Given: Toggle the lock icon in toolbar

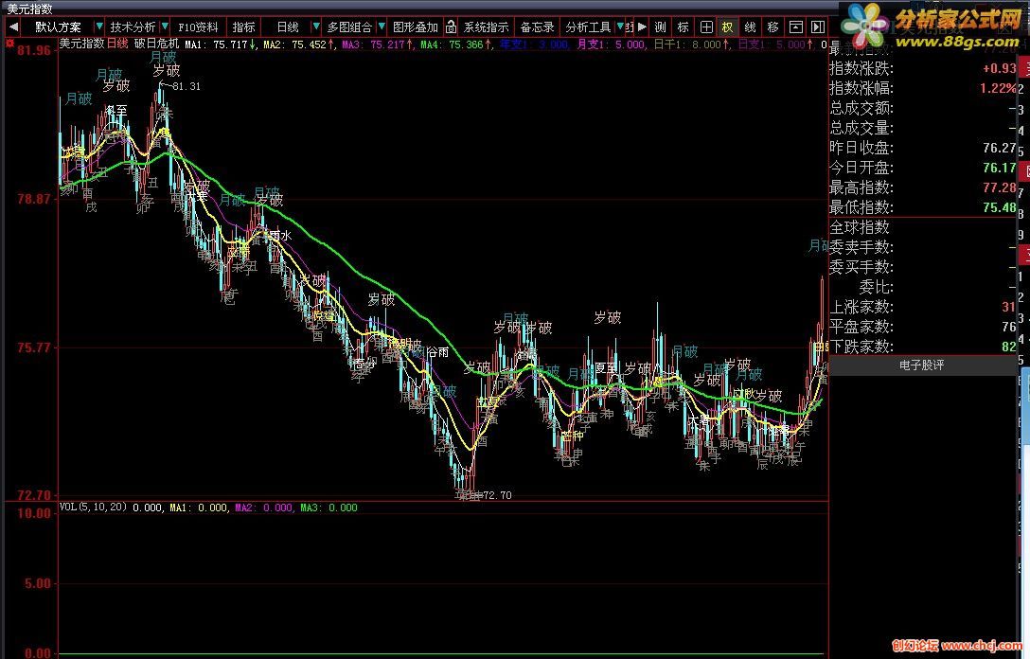Looking at the screenshot, I should click(452, 27).
